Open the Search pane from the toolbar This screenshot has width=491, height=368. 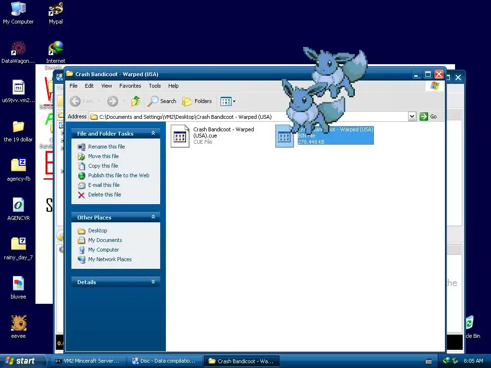pos(162,101)
